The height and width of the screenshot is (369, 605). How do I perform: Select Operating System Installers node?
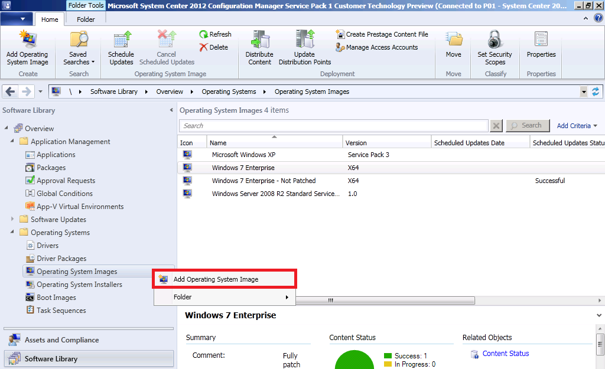[79, 285]
